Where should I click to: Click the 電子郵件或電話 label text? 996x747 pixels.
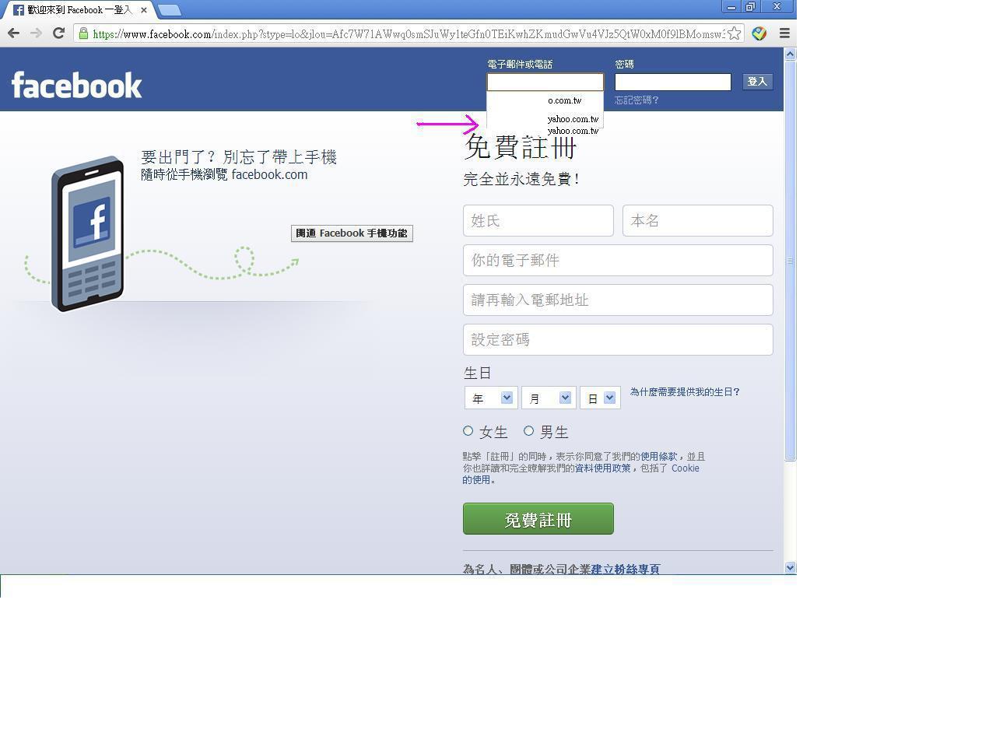point(520,64)
